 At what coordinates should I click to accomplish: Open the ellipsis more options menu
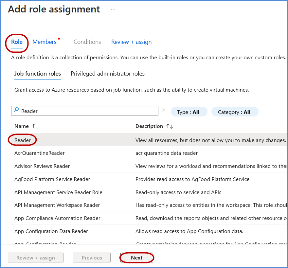pos(113,9)
